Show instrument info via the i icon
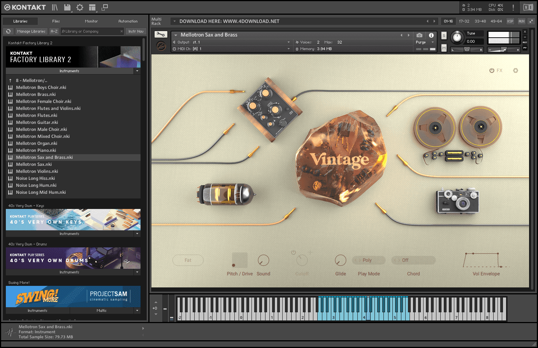This screenshot has height=348, width=538. (431, 35)
